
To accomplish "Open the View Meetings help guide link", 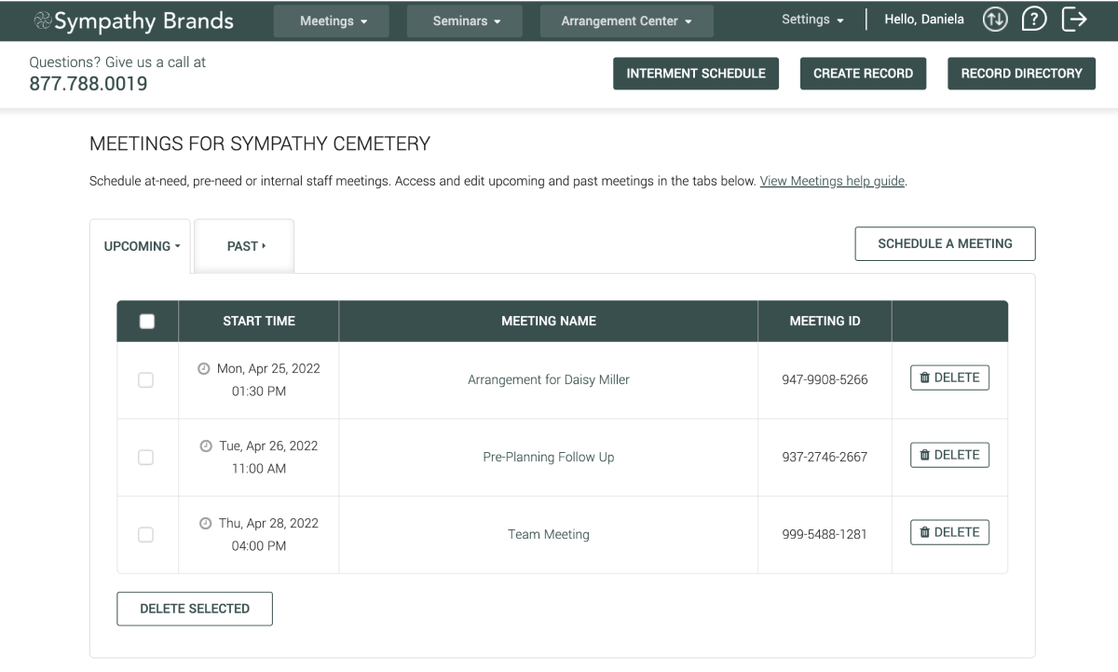I will tap(832, 182).
